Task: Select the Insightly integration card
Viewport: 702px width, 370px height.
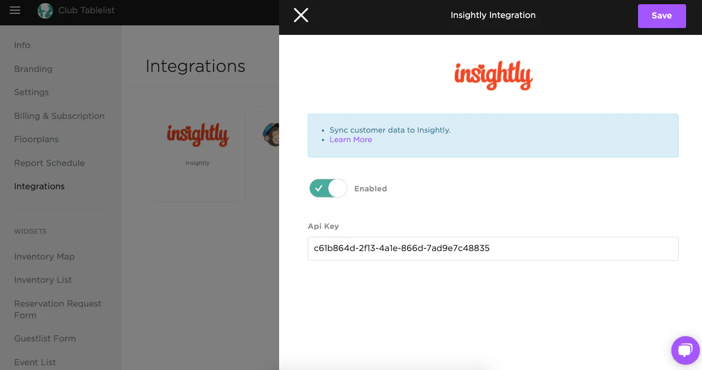Action: click(x=198, y=154)
